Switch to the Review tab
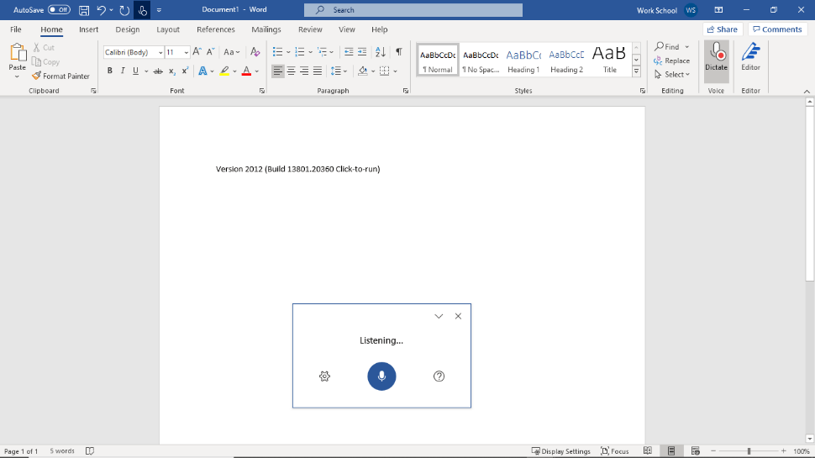815x458 pixels. point(310,29)
